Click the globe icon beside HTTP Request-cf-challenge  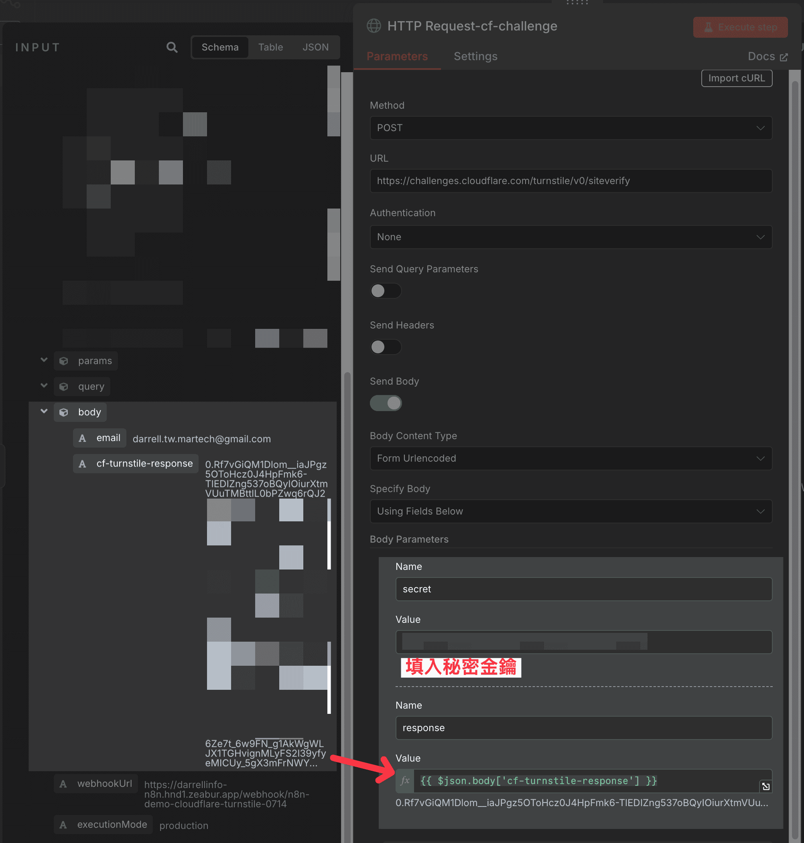pyautogui.click(x=374, y=26)
